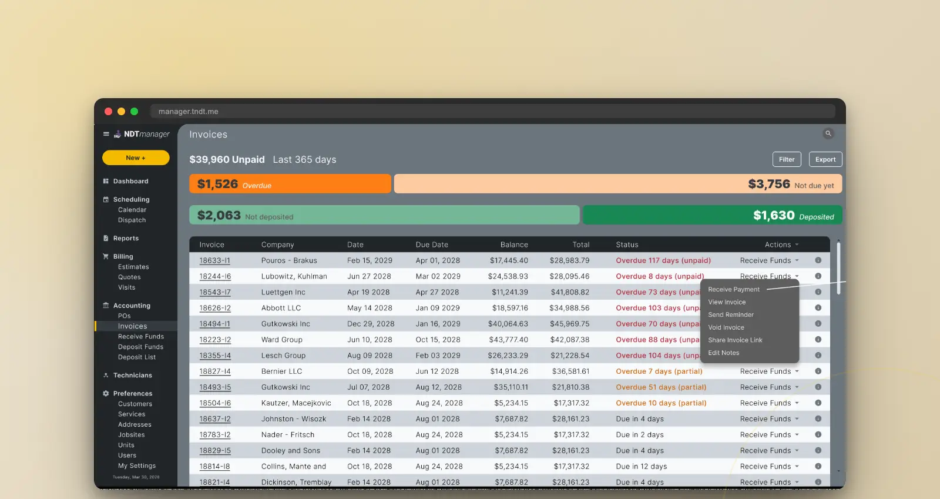Open info icon for invoice 18814-I8
The image size is (940, 499).
pyautogui.click(x=818, y=466)
